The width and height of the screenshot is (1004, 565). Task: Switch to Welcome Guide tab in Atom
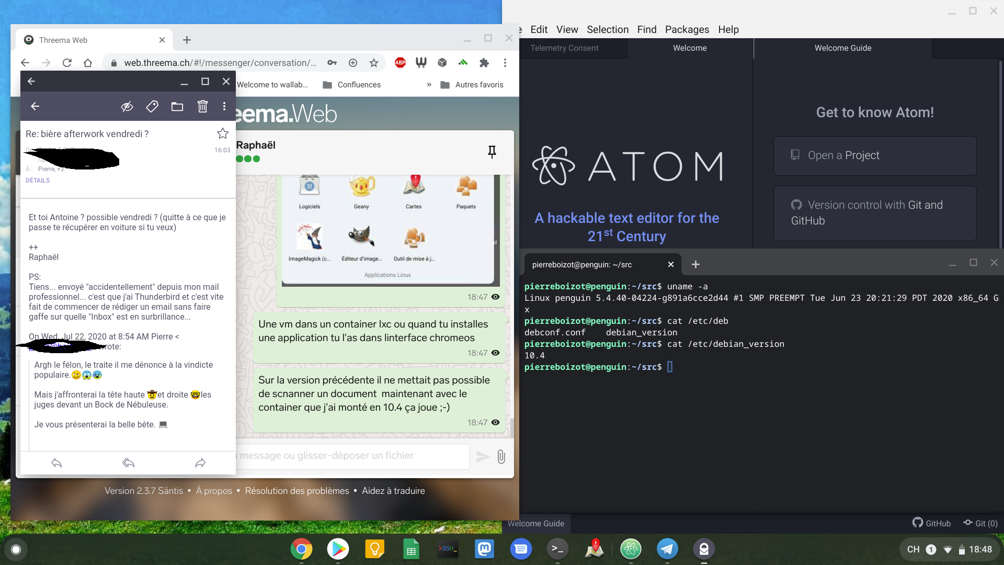(x=842, y=48)
